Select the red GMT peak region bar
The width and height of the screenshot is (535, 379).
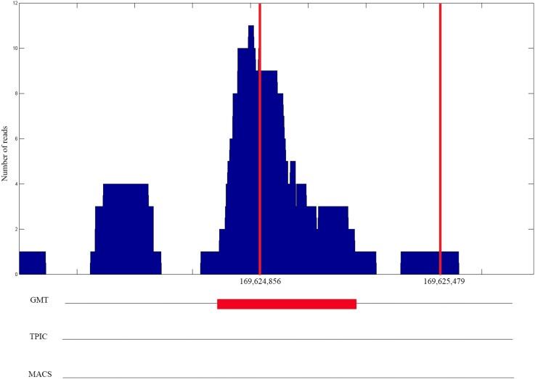[286, 304]
